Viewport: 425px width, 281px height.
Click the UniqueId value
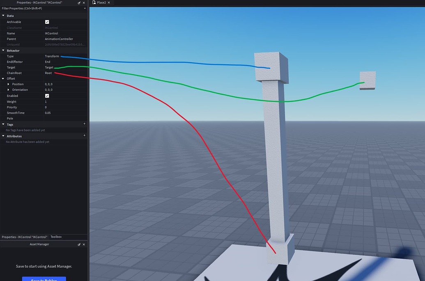(x=66, y=44)
